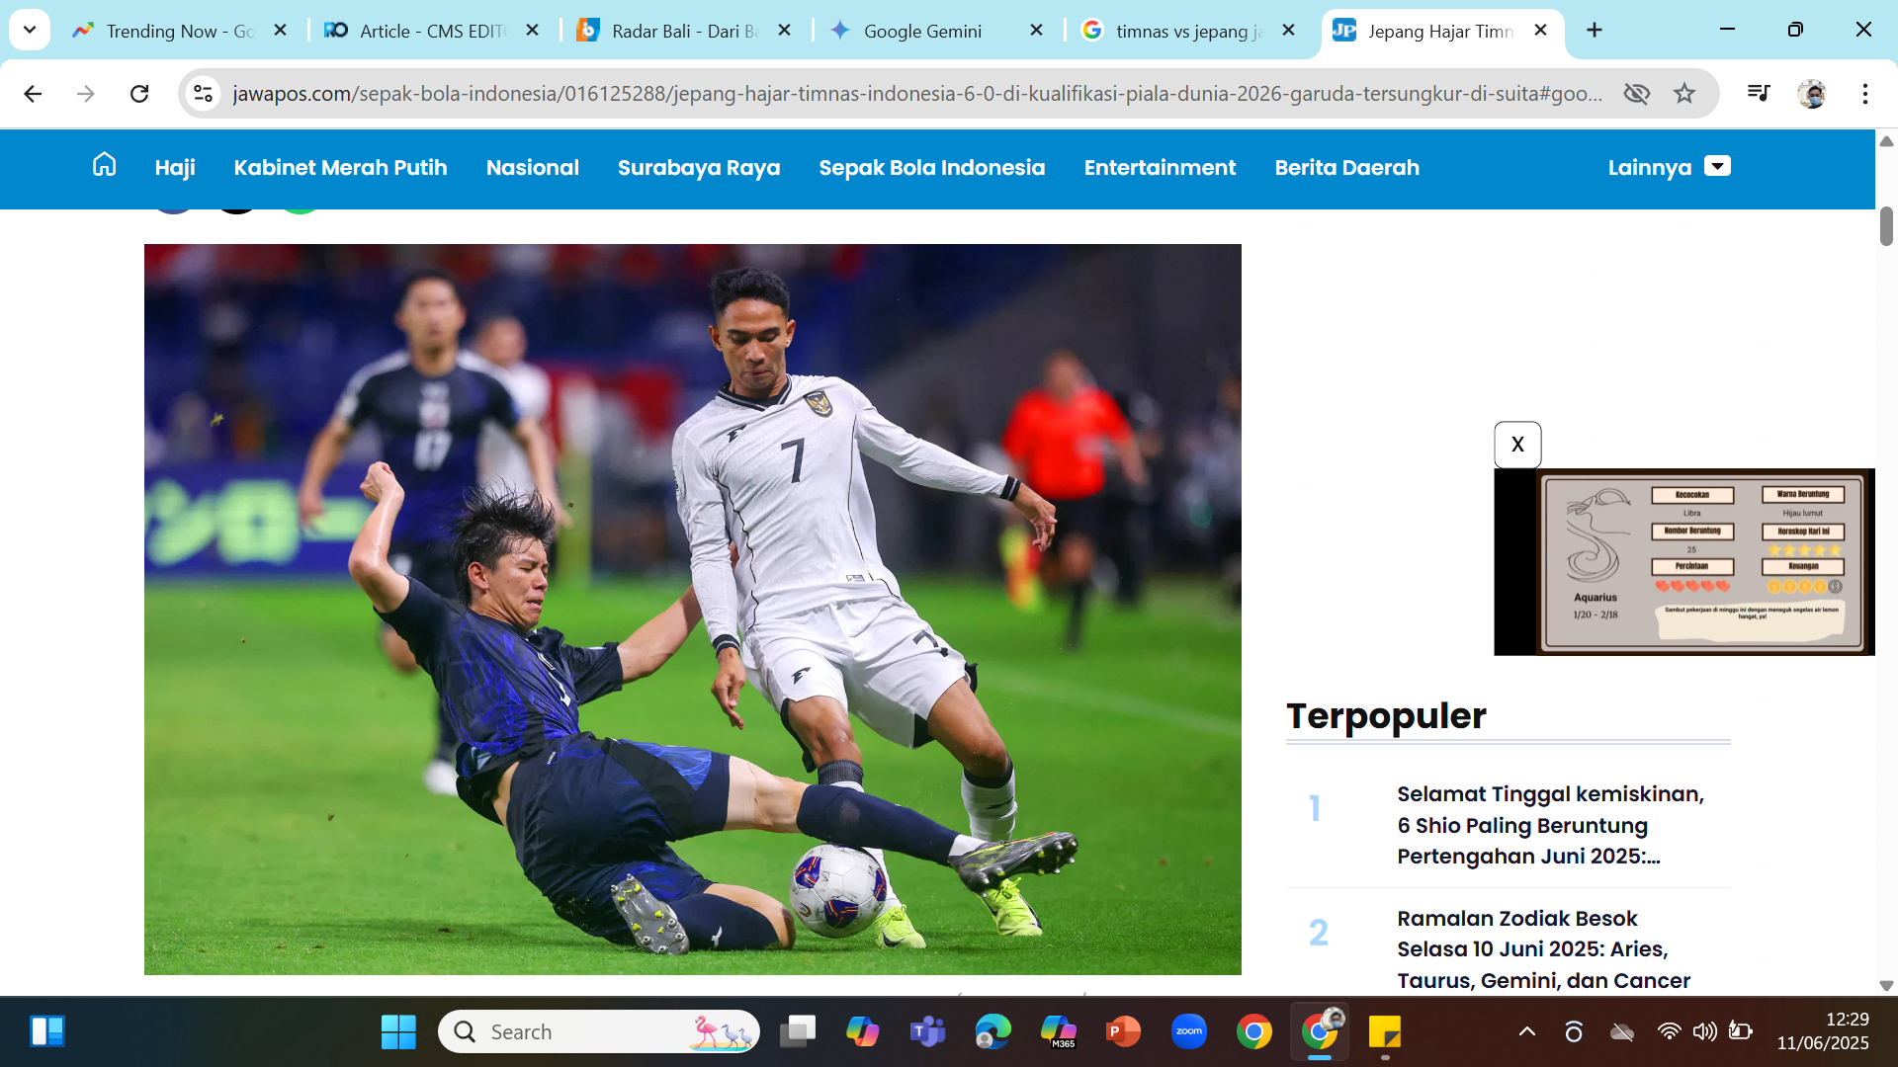
Task: Click the page vertical scrollbar thumb
Action: (1886, 226)
